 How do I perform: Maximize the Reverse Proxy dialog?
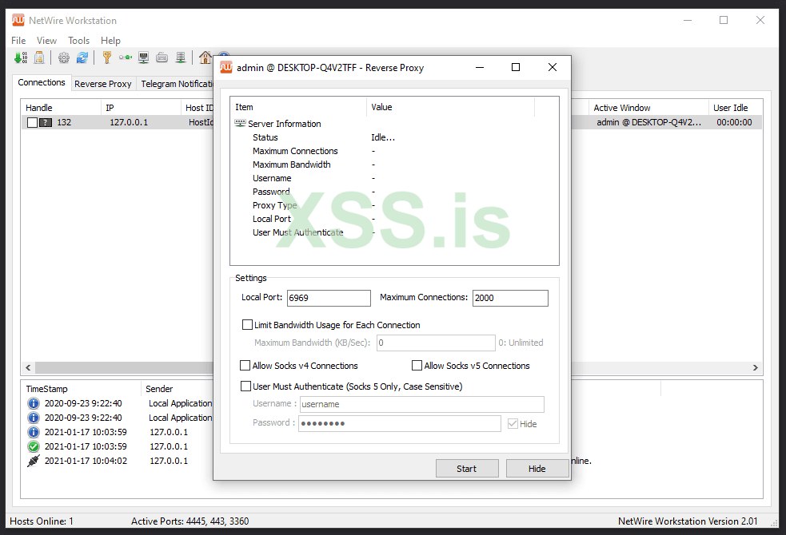tap(515, 67)
